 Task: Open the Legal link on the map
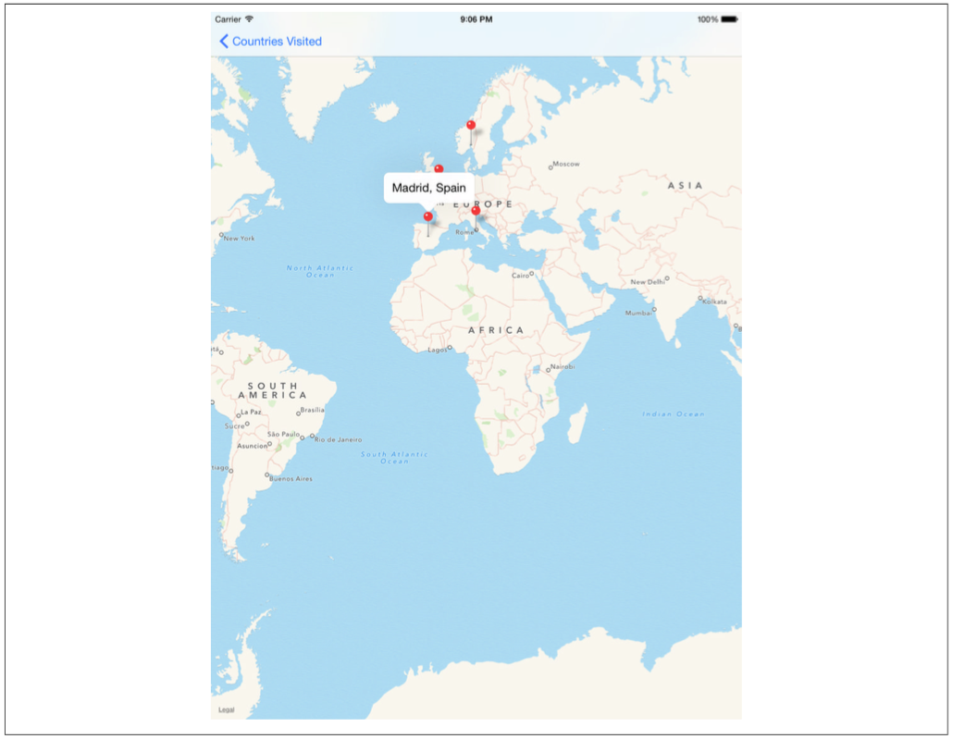click(226, 709)
